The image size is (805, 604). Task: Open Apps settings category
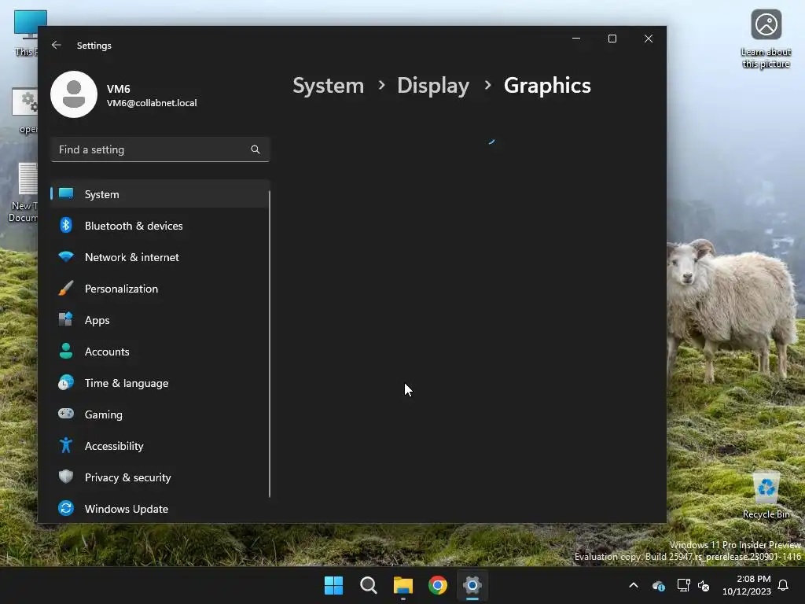coord(160,320)
